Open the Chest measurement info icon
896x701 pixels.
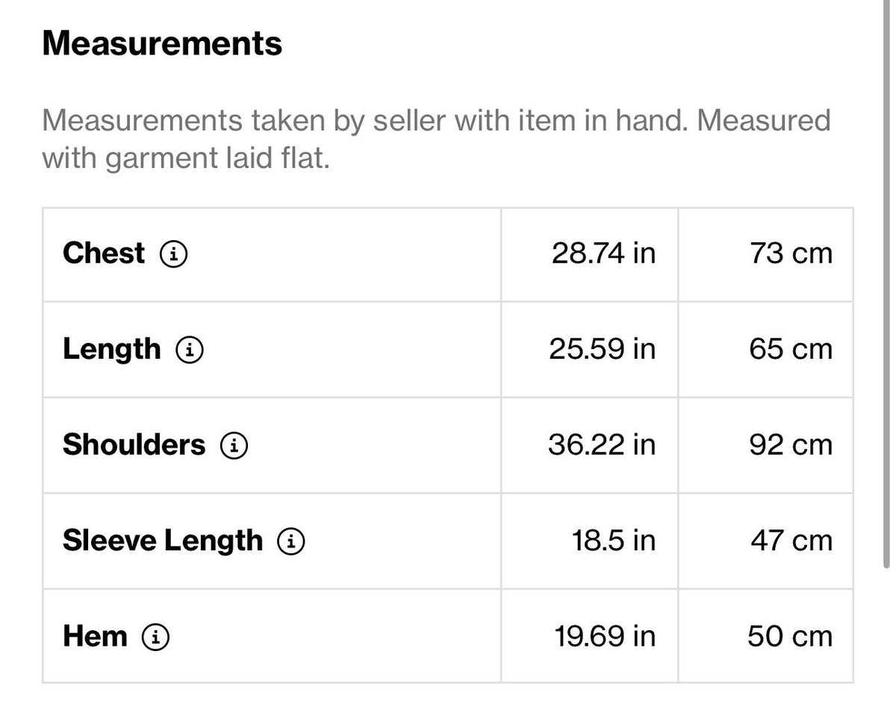[173, 254]
